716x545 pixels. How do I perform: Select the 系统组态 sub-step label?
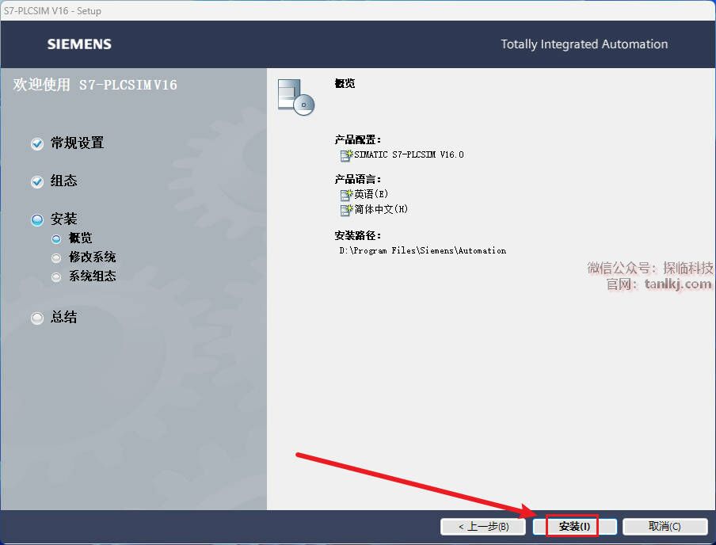coord(92,276)
